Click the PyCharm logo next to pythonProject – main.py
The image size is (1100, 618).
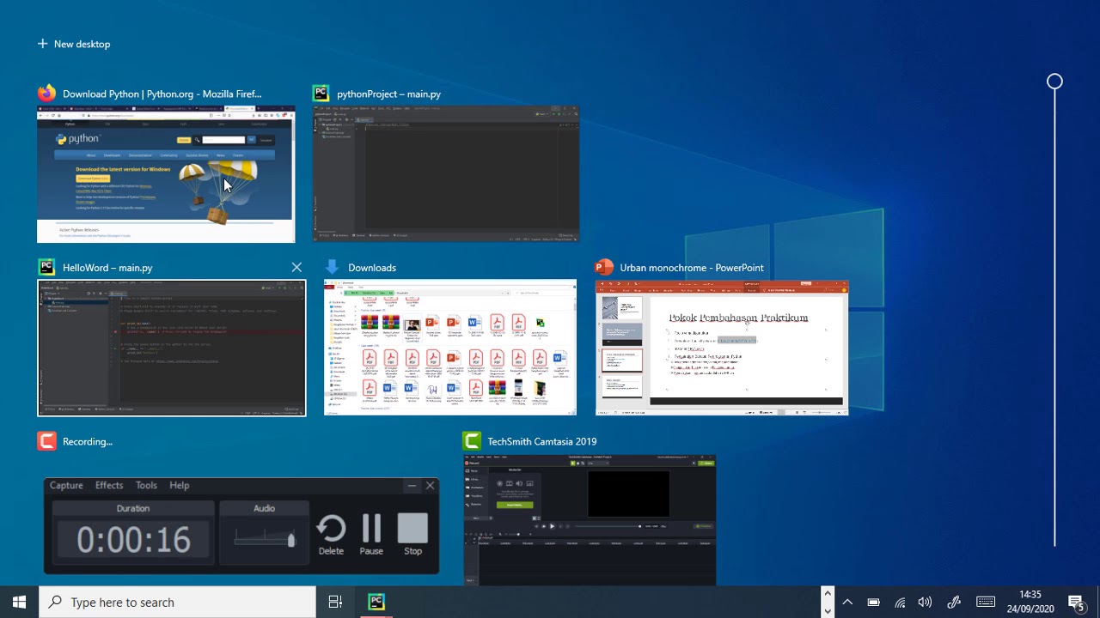pos(321,94)
